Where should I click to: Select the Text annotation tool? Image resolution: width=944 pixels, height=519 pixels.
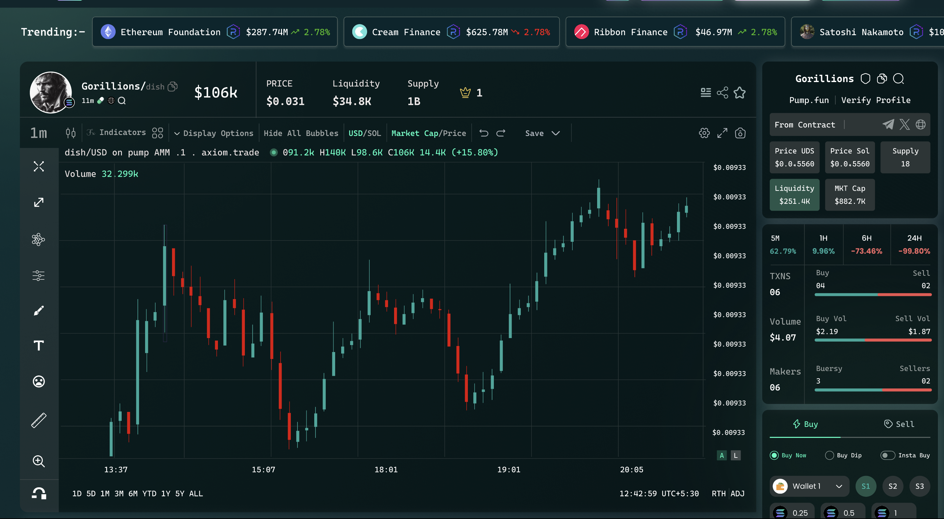click(38, 345)
